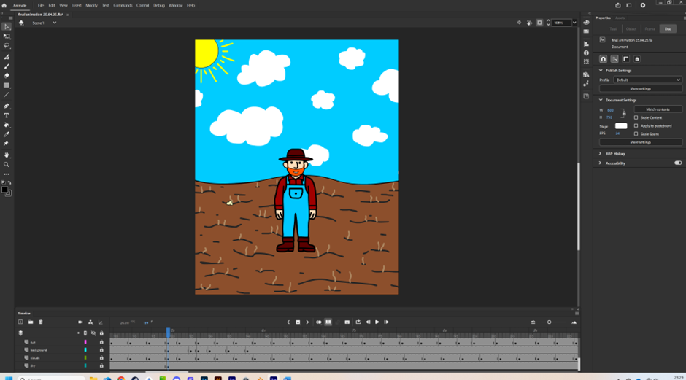This screenshot has height=380, width=686.
Task: Open the Modify menu
Action: coord(91,5)
